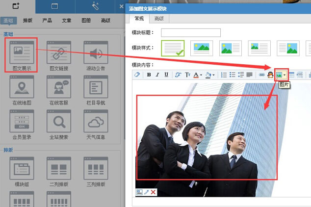Choose image-above-text module style
Screen dimensions: 311x207
pos(202,48)
